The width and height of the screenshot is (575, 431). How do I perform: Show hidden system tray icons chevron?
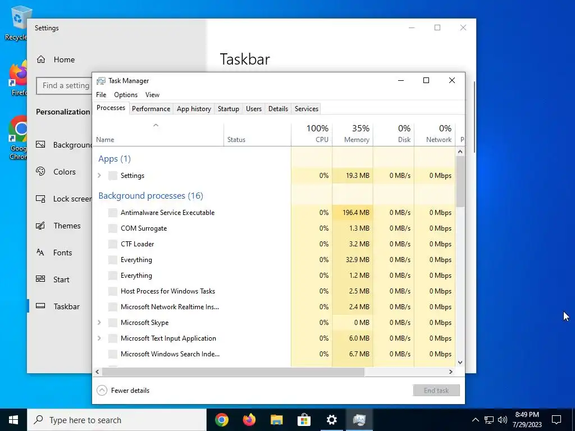click(475, 420)
